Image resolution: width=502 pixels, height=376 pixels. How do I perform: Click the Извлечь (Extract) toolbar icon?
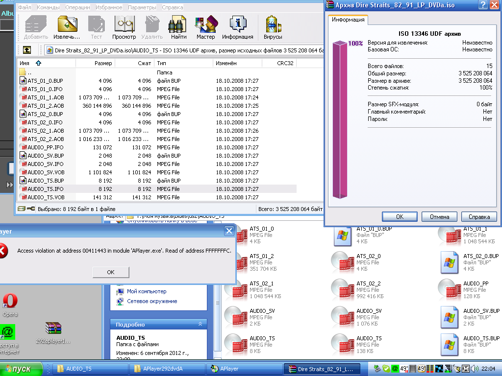(67, 27)
